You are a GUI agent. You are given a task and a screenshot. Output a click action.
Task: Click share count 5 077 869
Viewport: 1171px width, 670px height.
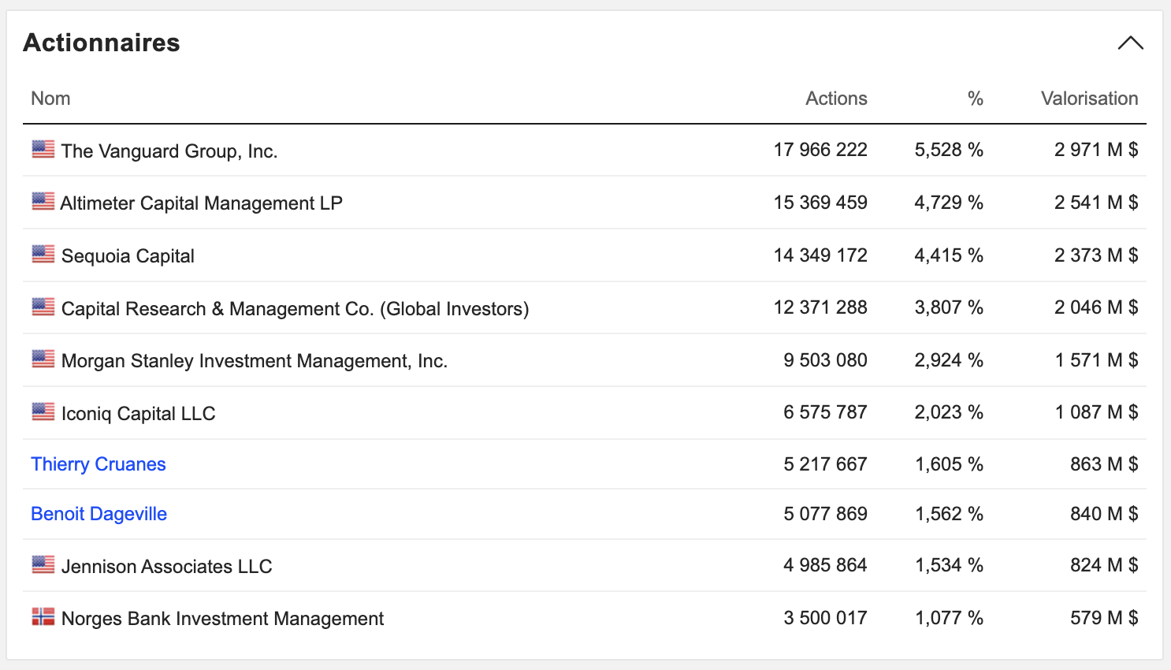pyautogui.click(x=825, y=514)
